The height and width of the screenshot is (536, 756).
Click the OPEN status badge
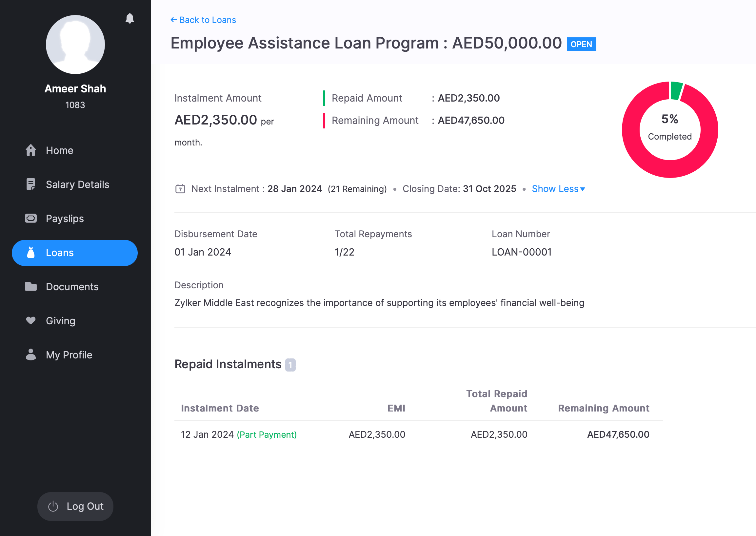tap(581, 44)
